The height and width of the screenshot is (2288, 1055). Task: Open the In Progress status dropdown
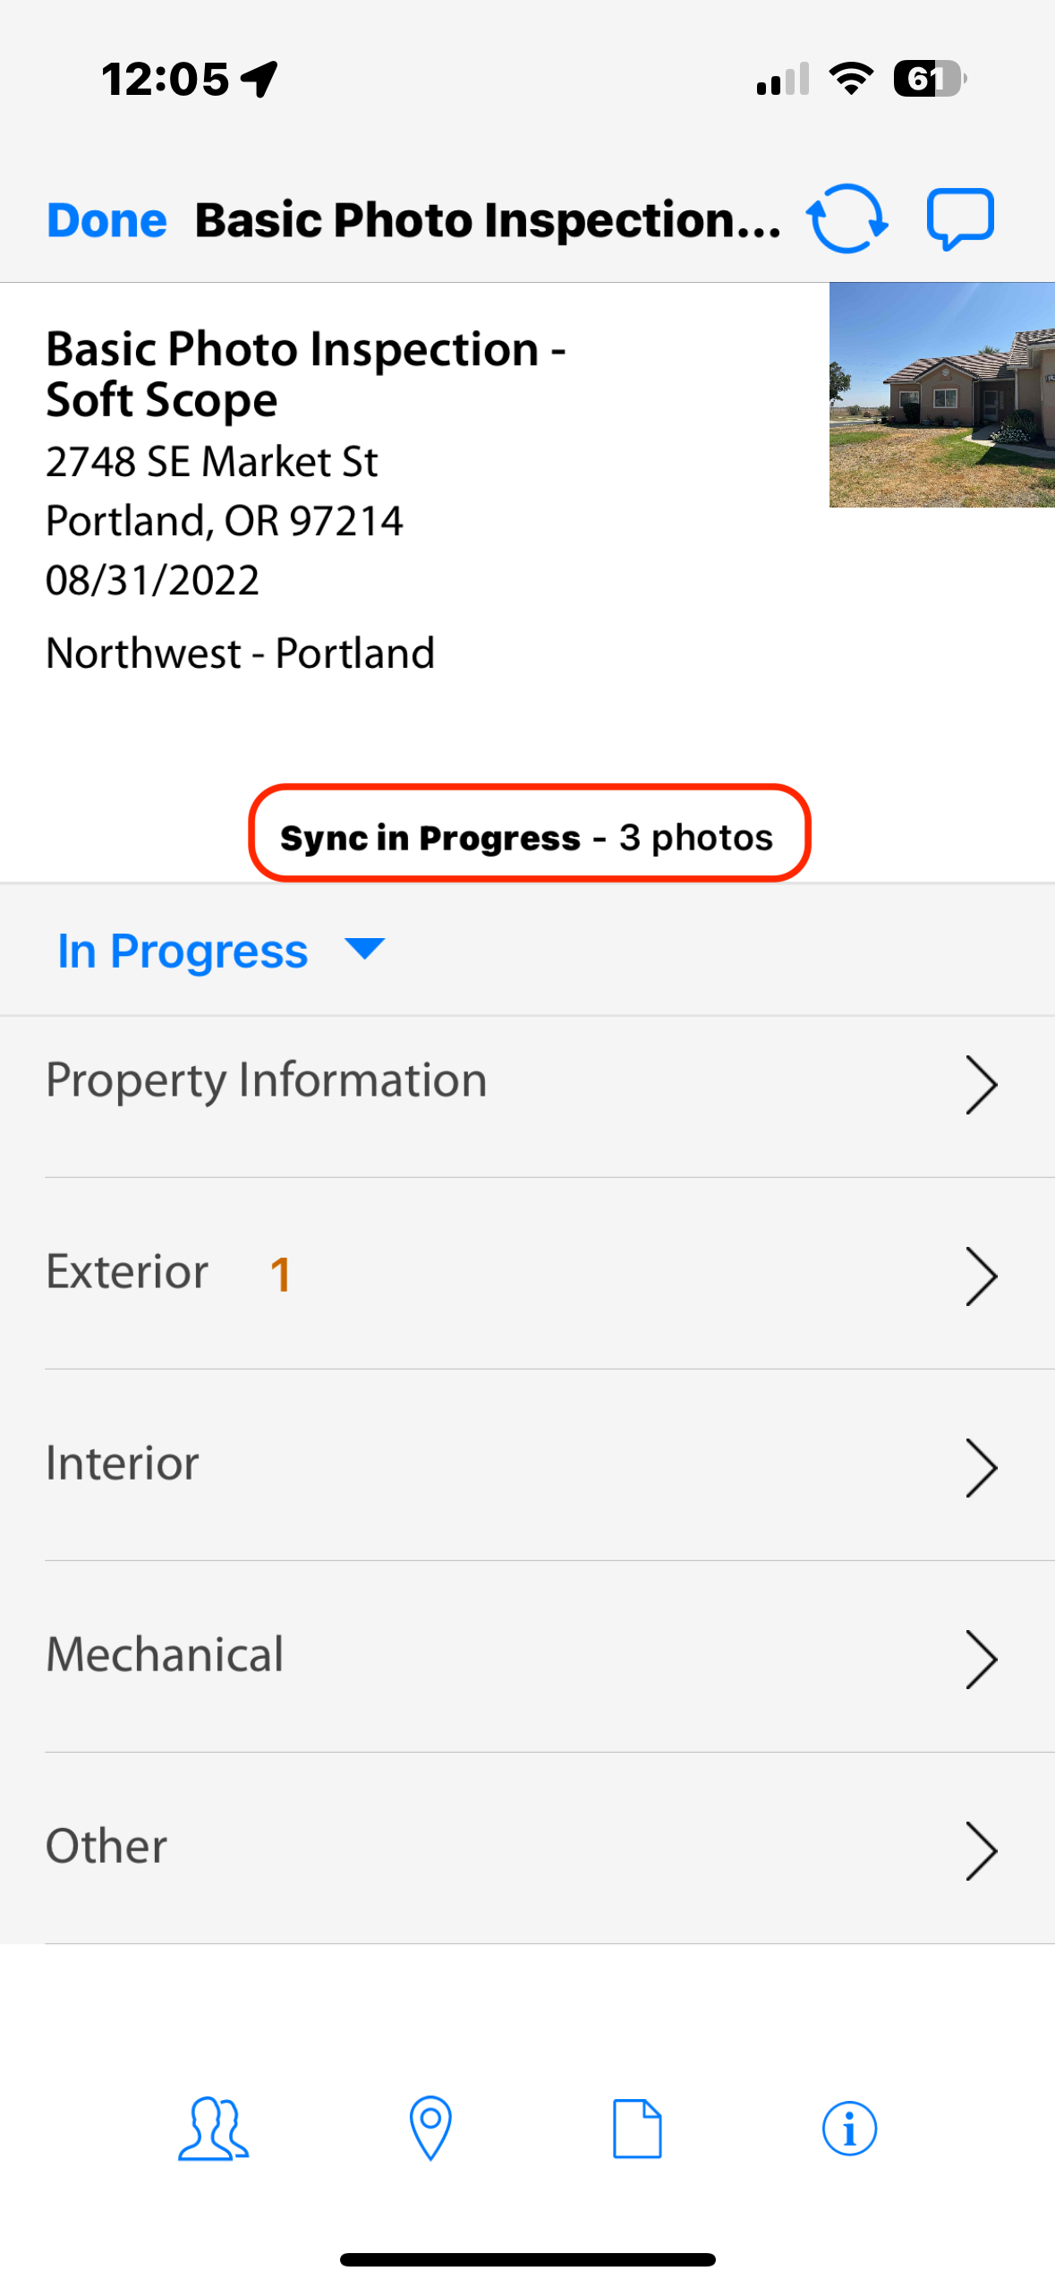[220, 951]
